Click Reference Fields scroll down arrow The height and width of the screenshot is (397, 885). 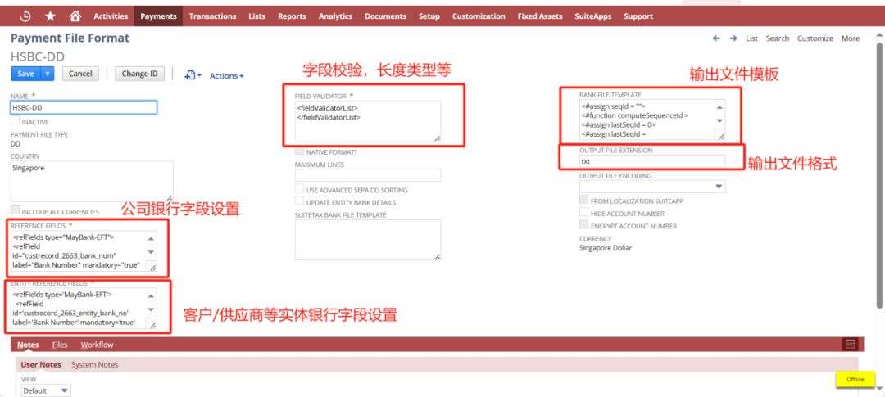point(151,251)
